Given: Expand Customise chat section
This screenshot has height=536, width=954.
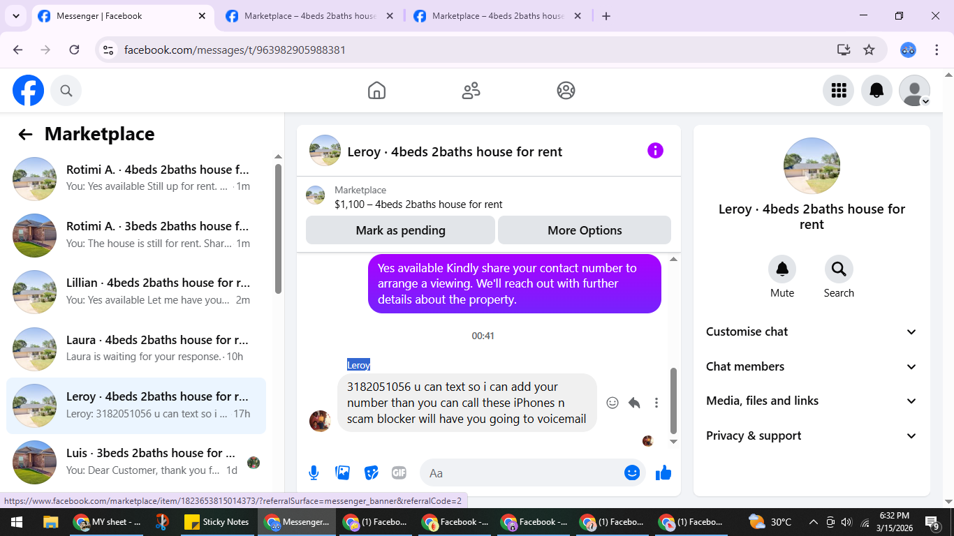Looking at the screenshot, I should tap(812, 332).
